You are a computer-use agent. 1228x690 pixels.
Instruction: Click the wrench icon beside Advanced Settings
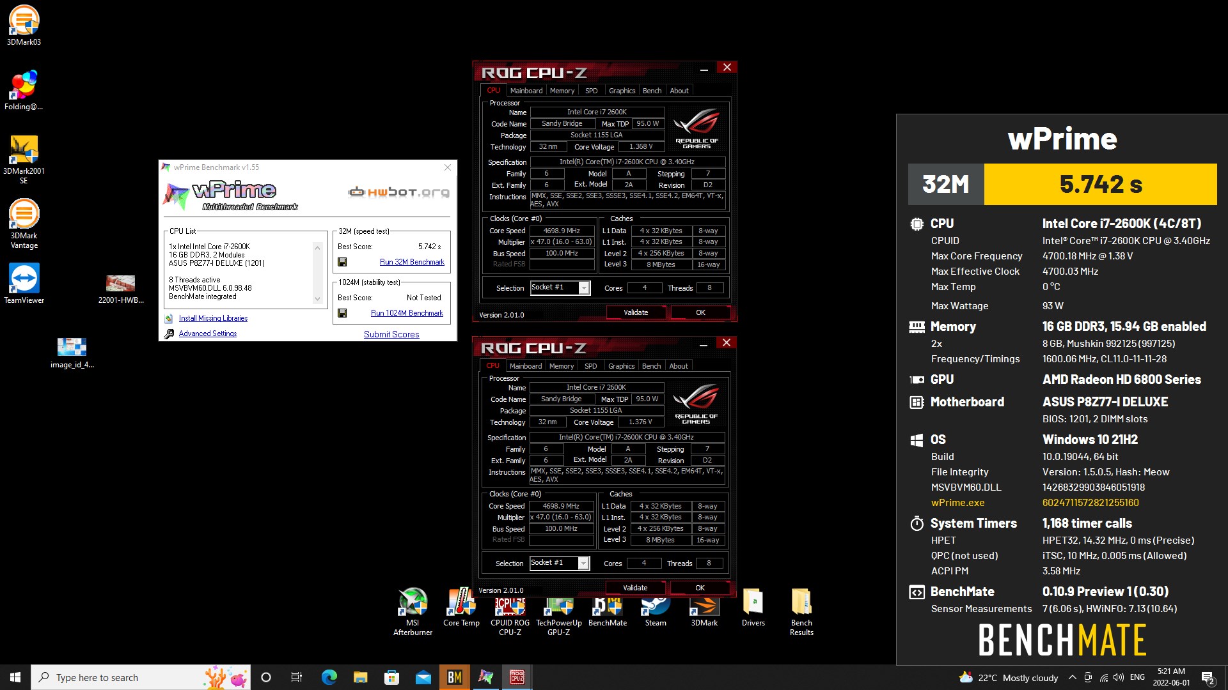pos(169,333)
